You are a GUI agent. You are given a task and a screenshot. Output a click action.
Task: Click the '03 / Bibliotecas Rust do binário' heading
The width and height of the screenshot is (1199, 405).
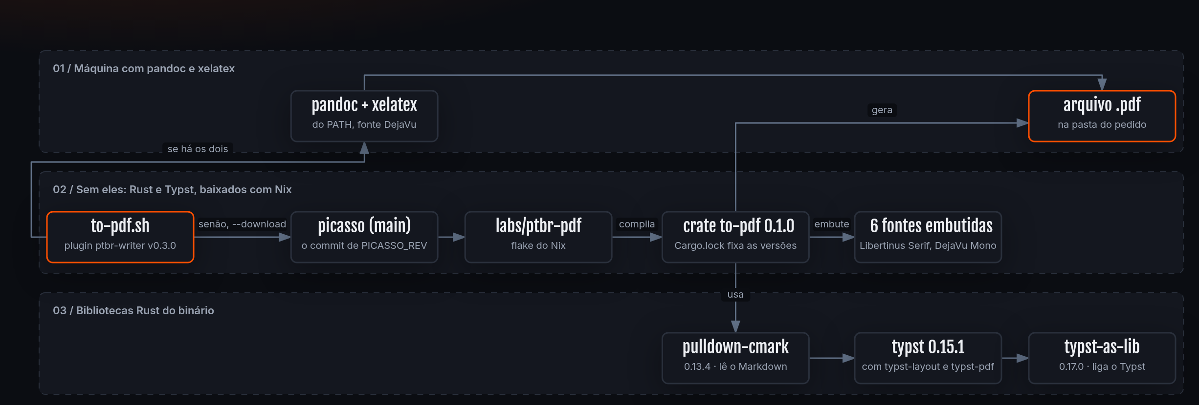pos(133,310)
